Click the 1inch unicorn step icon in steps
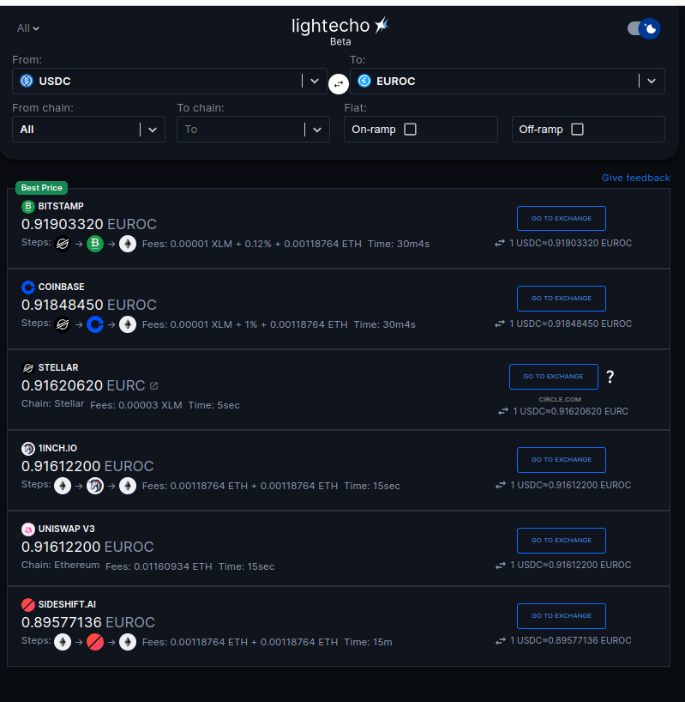 [x=95, y=486]
